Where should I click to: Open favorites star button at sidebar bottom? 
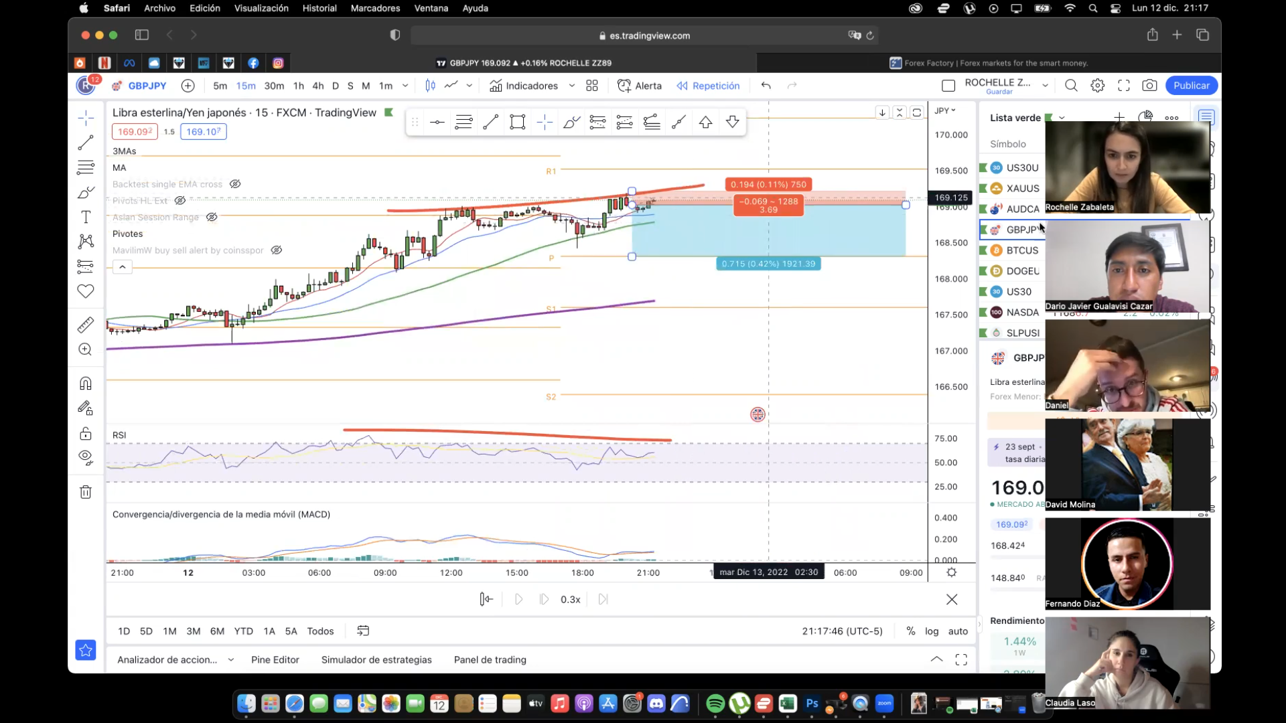point(86,650)
